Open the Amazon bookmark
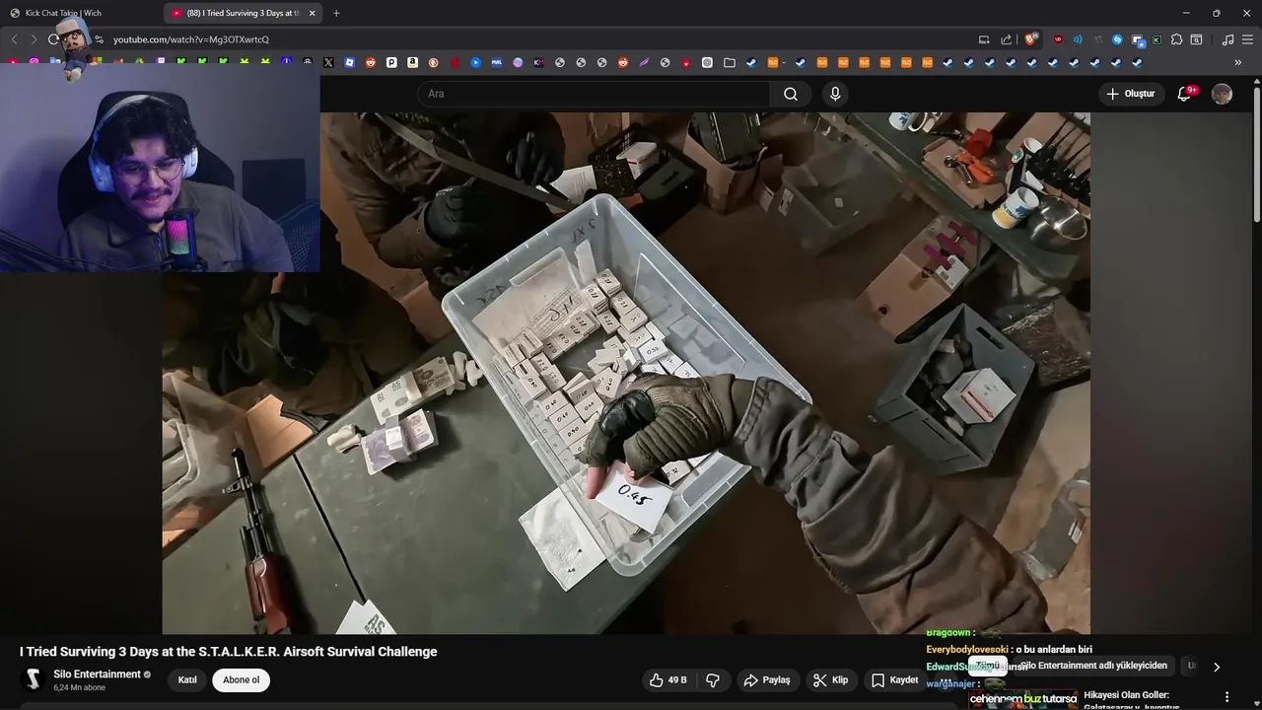Screen dimensions: 1262x710 coord(412,62)
